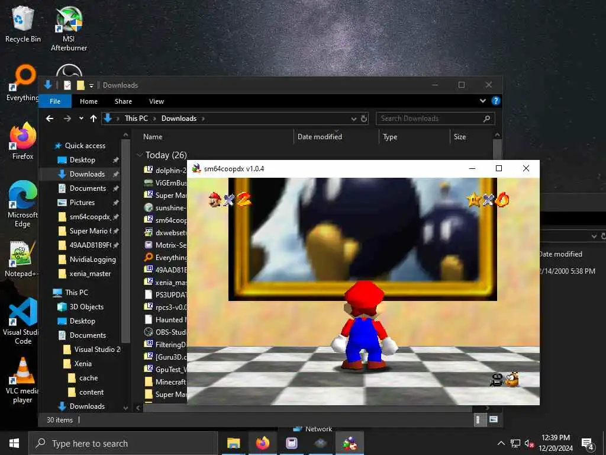Select the PS3UPDAT file
This screenshot has width=606, height=455.
pyautogui.click(x=166, y=294)
